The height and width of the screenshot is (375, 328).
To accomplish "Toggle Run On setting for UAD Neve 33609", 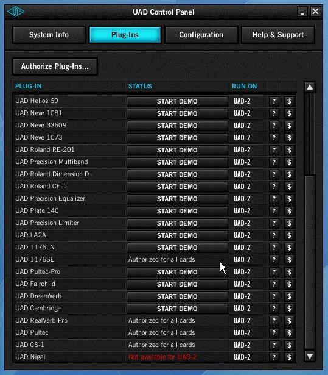I will (242, 126).
